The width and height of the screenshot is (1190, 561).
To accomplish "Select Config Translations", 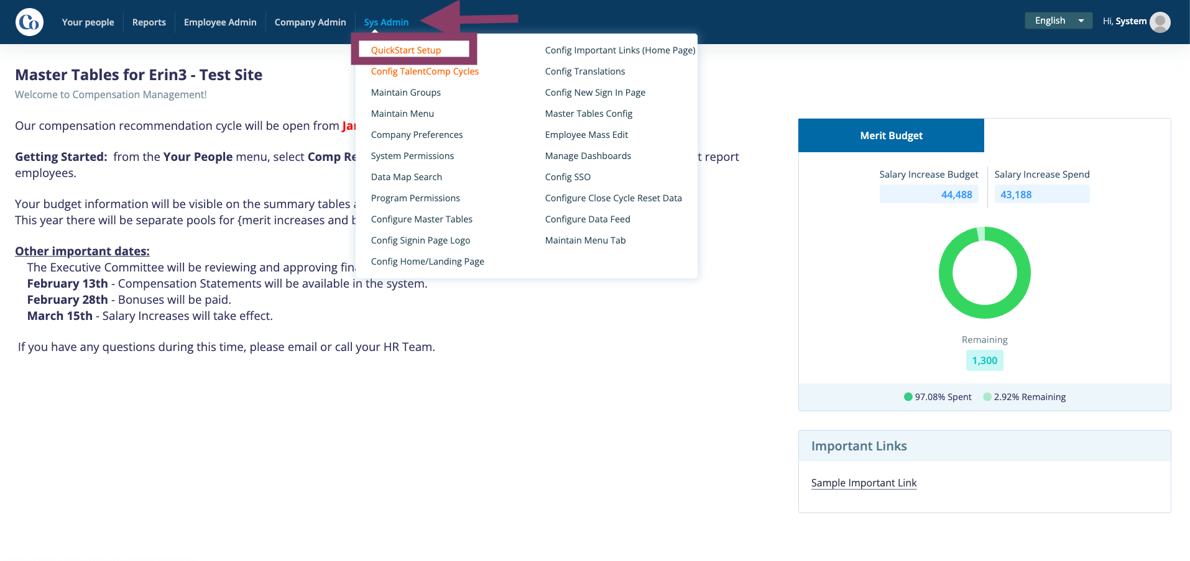I will click(585, 71).
